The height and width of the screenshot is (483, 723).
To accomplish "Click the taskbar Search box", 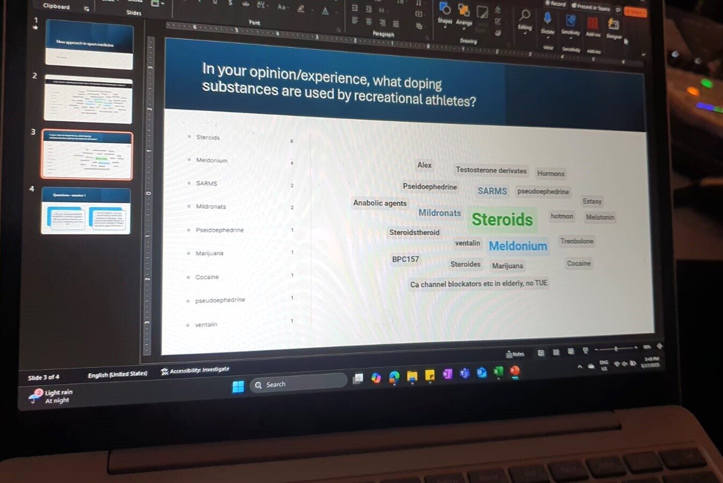I will [298, 383].
